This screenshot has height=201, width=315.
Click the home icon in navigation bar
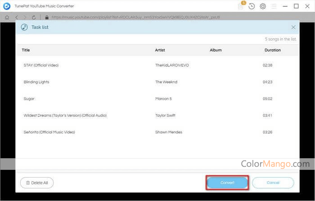[7, 17]
